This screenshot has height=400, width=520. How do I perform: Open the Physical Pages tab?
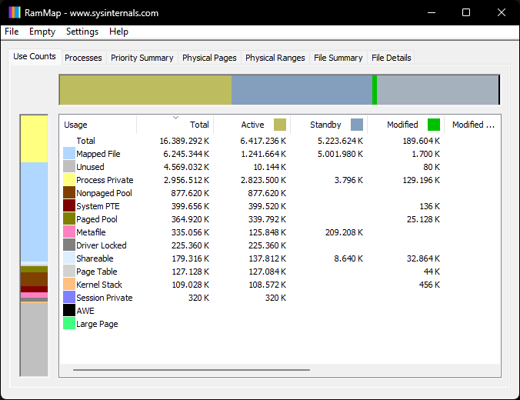coord(209,58)
